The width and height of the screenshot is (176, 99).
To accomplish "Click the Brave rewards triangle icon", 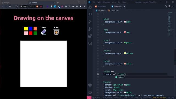I will click(41, 7).
